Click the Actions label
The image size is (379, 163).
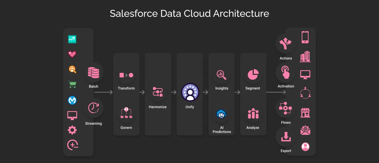[286, 58]
